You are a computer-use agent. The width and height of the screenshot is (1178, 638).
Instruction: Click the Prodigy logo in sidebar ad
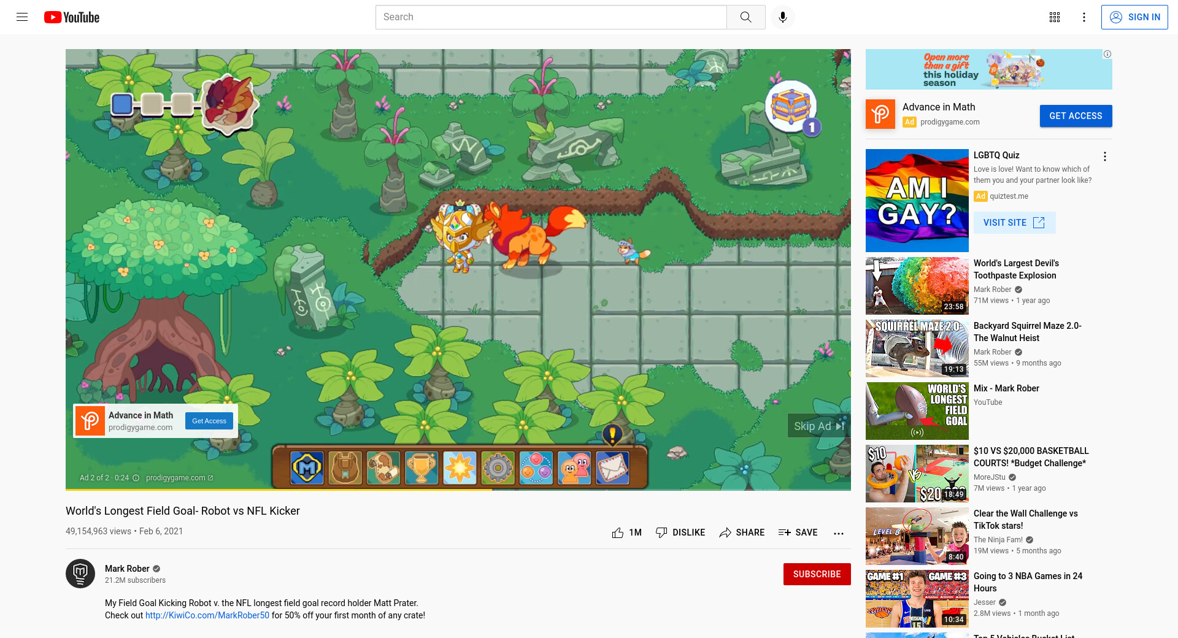pos(880,114)
